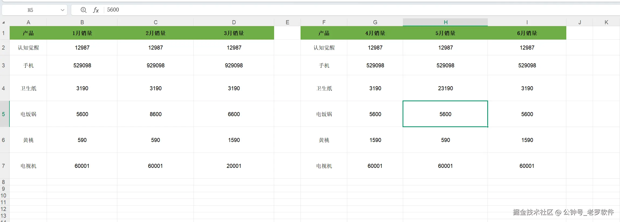Screen dimensions: 620x222
Task: Click the select-all corner triangle
Action: tap(4, 22)
